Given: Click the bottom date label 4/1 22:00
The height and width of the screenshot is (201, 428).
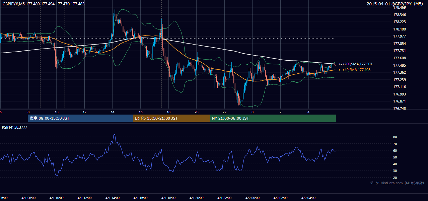Looking at the screenshot, I should (224, 198).
